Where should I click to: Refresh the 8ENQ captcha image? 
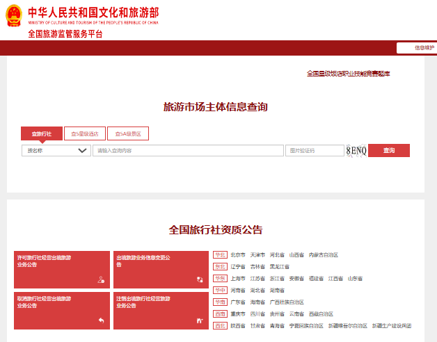tap(356, 151)
